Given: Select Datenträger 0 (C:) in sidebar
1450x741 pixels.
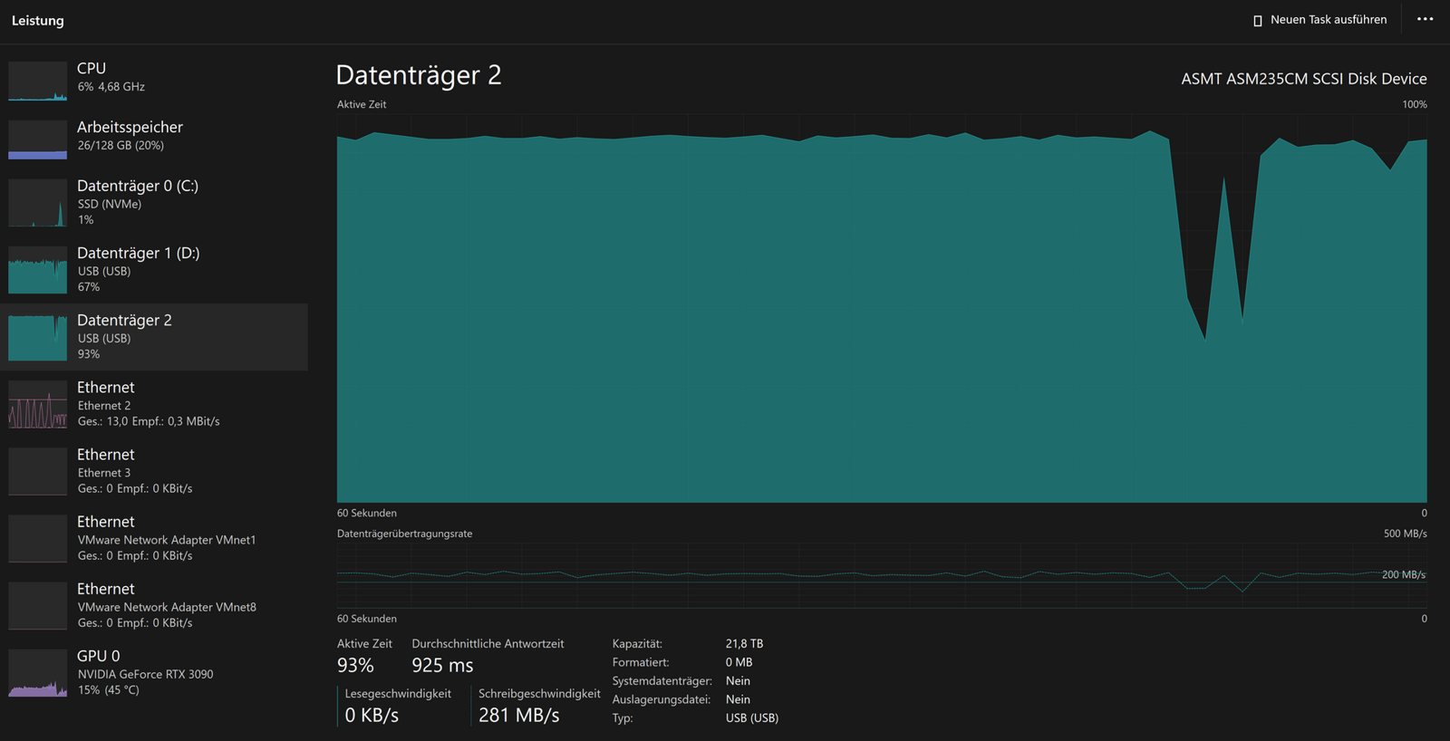Looking at the screenshot, I should 154,202.
